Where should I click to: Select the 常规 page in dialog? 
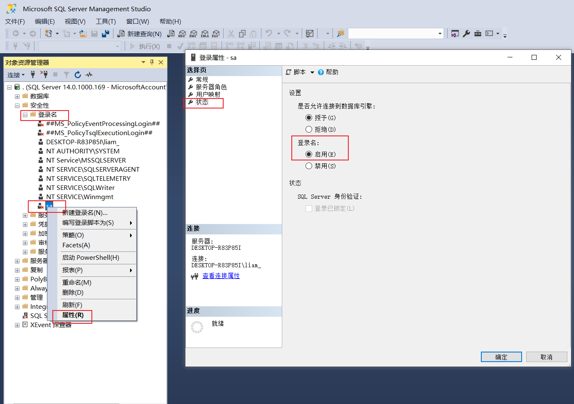pos(202,79)
